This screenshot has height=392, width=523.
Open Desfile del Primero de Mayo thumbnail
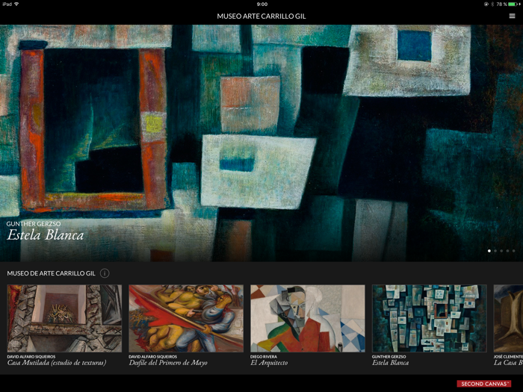(x=186, y=318)
